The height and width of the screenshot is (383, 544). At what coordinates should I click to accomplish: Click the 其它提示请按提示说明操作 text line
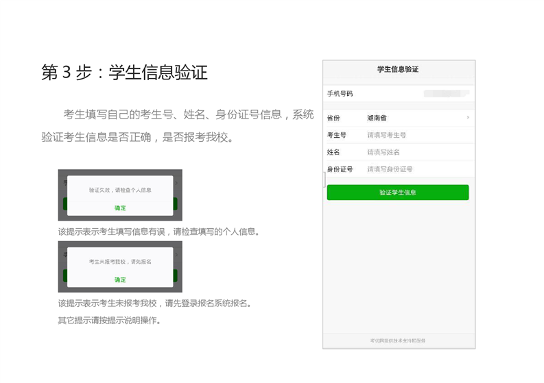tap(110, 320)
